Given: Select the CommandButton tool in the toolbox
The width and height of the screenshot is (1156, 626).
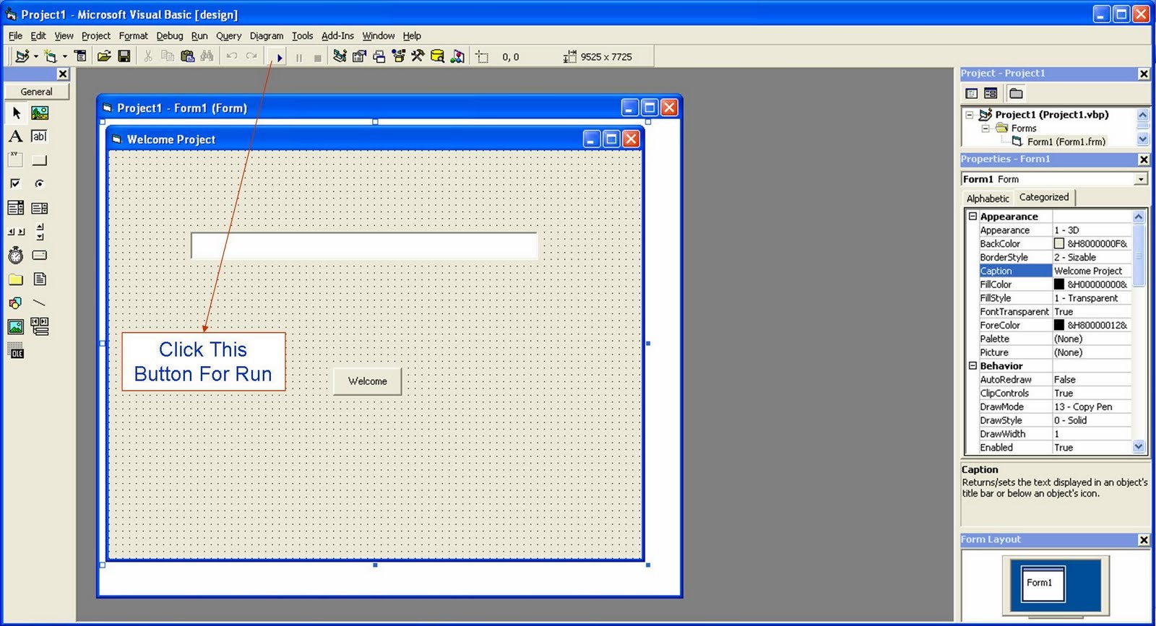Looking at the screenshot, I should click(x=40, y=160).
